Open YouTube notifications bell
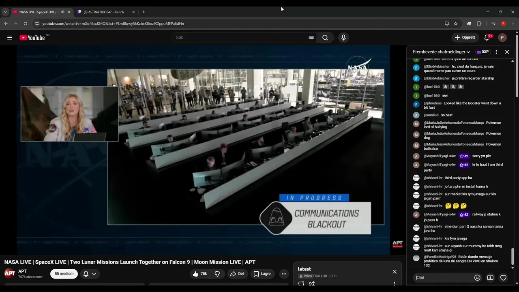 point(487,38)
